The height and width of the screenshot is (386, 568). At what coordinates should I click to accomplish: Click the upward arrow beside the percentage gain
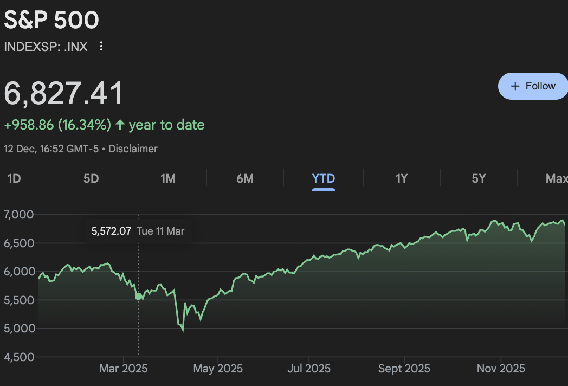pyautogui.click(x=119, y=125)
